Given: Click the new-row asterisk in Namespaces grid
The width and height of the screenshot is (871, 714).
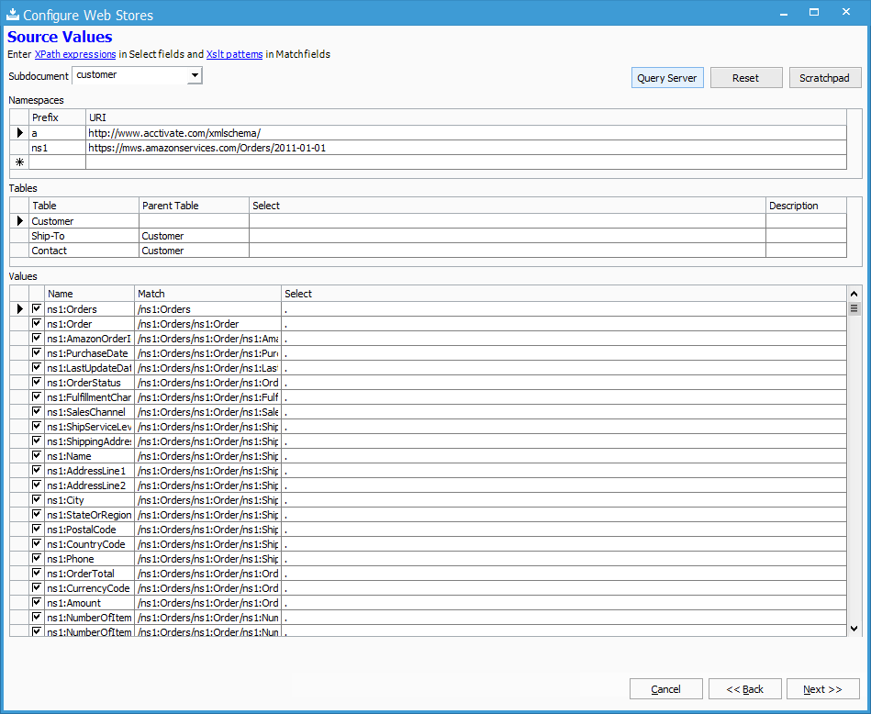Looking at the screenshot, I should tap(20, 162).
